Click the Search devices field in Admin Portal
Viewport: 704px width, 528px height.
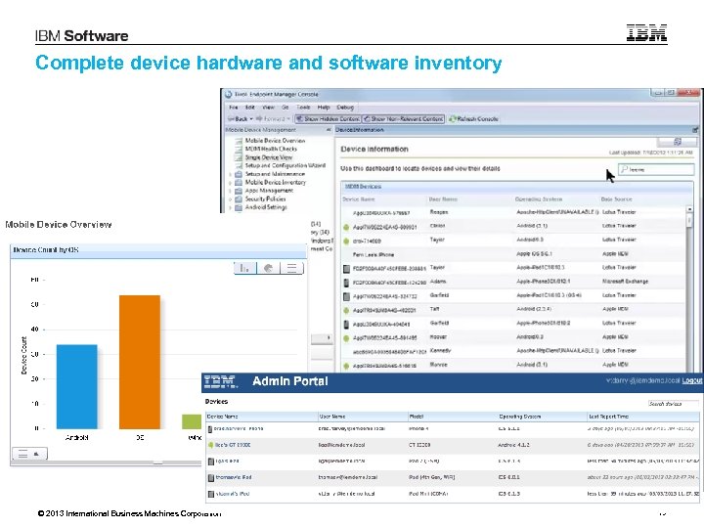673,404
